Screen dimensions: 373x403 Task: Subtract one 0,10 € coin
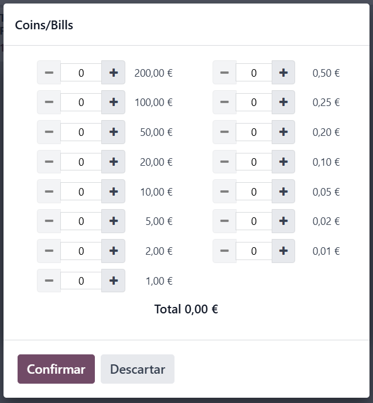coord(224,162)
